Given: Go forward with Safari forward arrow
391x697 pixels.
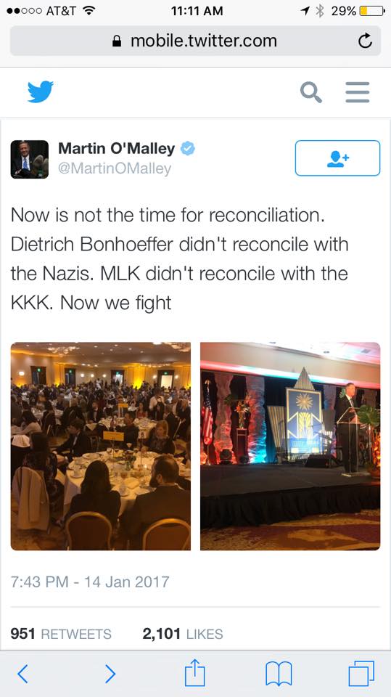Looking at the screenshot, I should point(110,674).
